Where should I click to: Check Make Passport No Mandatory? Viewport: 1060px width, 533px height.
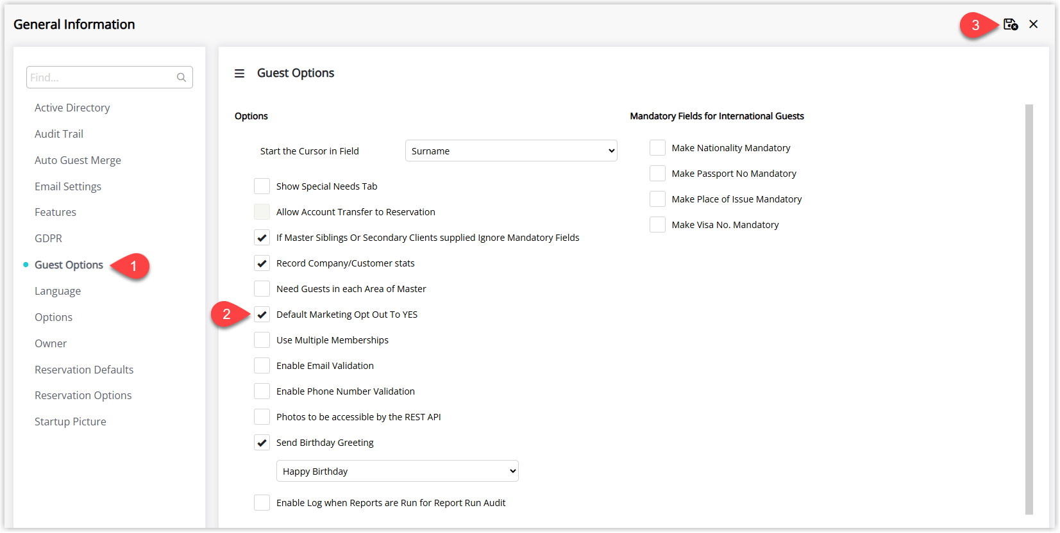click(x=657, y=174)
